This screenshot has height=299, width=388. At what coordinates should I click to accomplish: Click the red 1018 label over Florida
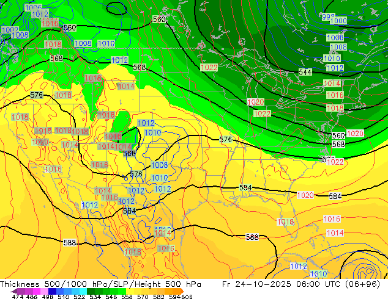point(286,222)
